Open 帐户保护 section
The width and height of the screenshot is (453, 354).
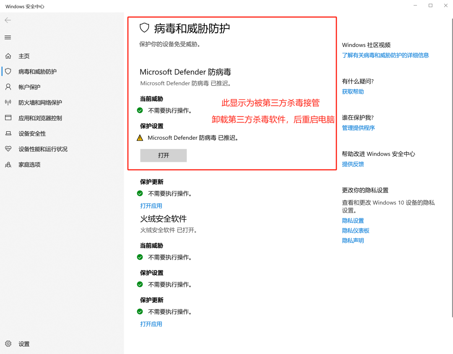(29, 87)
